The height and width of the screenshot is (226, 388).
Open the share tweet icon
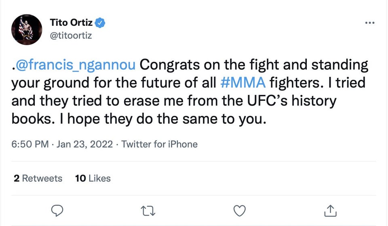click(x=330, y=210)
